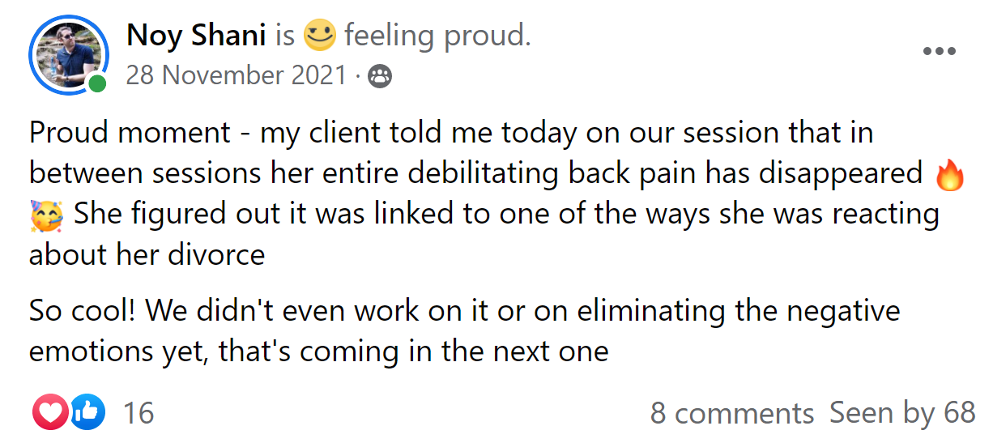Open the Noy Shani profile name link
Screen dimensions: 993x443
pyautogui.click(x=198, y=36)
